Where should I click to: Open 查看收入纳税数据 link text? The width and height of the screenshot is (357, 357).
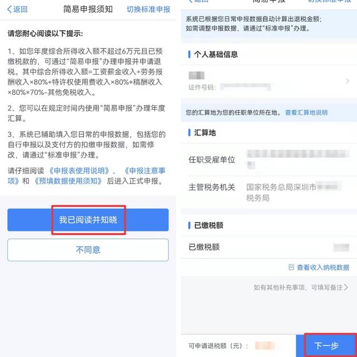click(323, 267)
